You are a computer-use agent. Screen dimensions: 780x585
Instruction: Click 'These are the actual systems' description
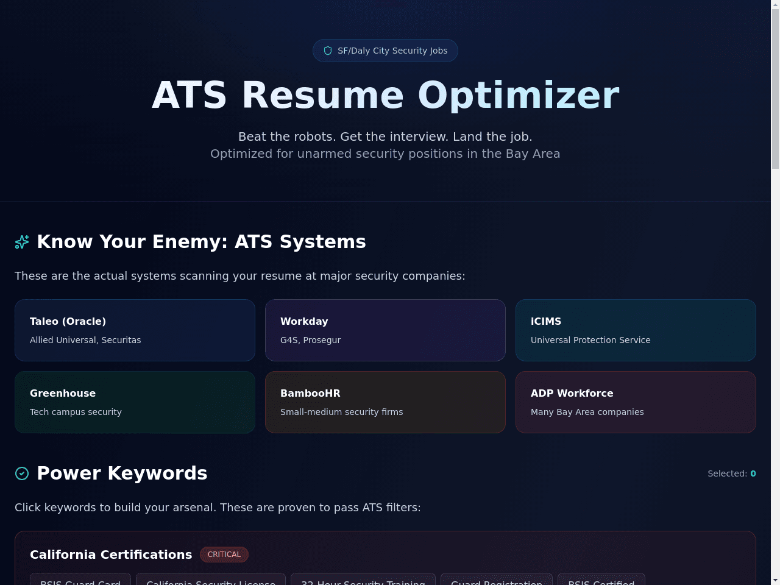(240, 276)
